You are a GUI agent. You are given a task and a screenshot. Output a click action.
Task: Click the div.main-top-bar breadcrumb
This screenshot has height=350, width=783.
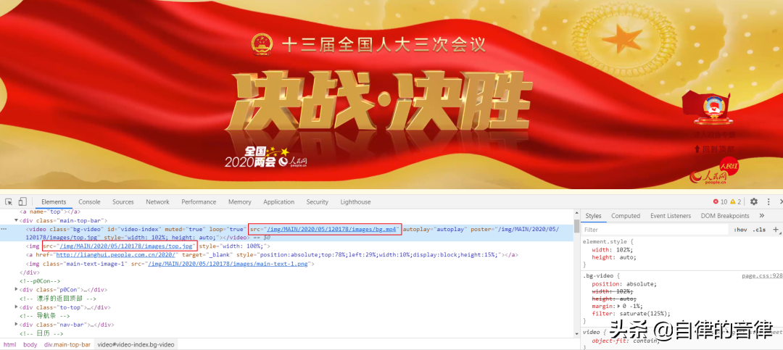67,344
